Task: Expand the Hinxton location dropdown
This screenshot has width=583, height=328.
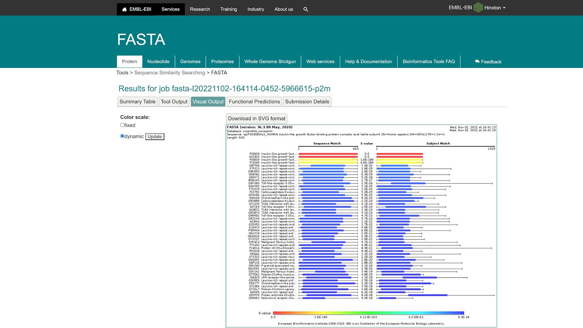Action: point(495,8)
